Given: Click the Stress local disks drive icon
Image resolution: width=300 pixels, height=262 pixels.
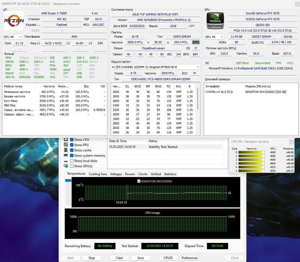Looking at the screenshot, I should pyautogui.click(x=66, y=161).
